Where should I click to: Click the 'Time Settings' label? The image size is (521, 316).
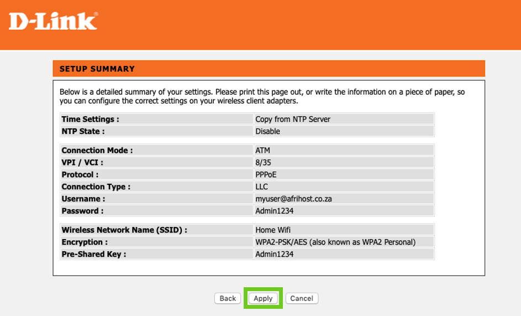[90, 119]
